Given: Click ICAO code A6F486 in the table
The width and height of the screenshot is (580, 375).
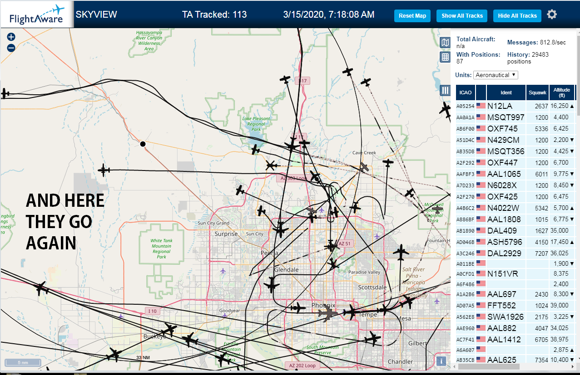Looking at the screenshot, I should pos(465,284).
